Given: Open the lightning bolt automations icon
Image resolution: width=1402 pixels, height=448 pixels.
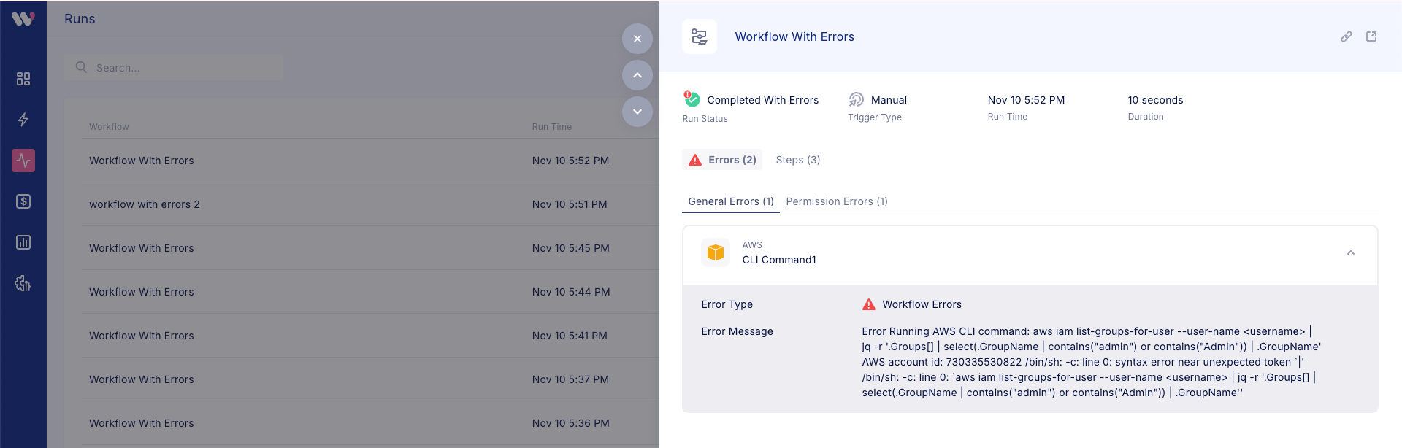Looking at the screenshot, I should 23,120.
